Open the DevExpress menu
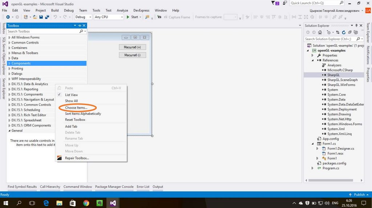Image resolution: width=372 pixels, height=208 pixels. pyautogui.click(x=141, y=11)
